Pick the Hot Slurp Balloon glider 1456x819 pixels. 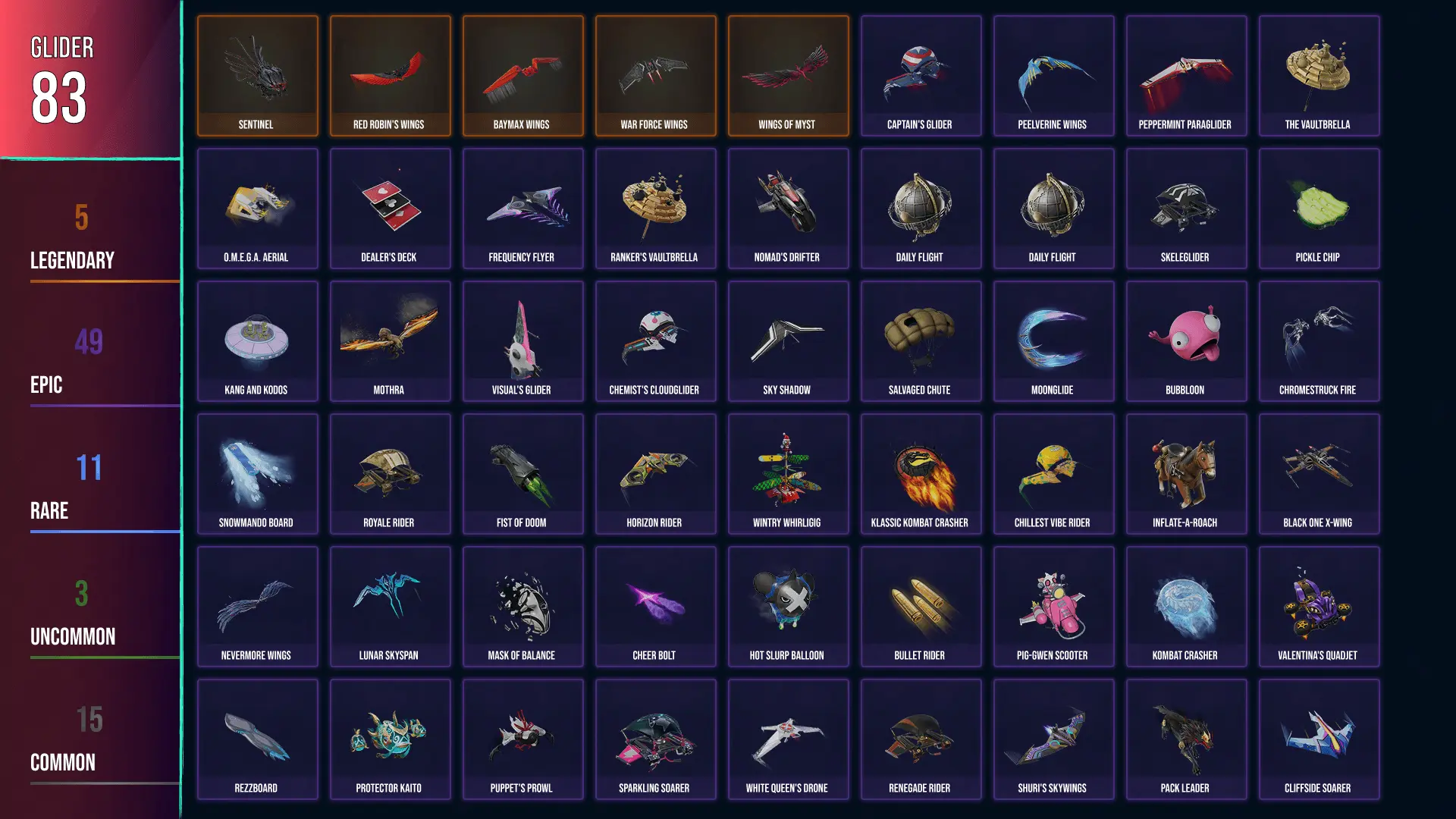tap(788, 607)
